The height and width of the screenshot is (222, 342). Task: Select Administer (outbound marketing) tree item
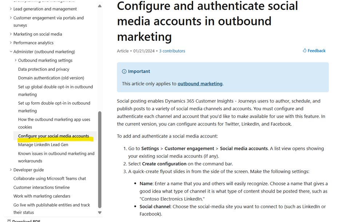pyautogui.click(x=44, y=52)
